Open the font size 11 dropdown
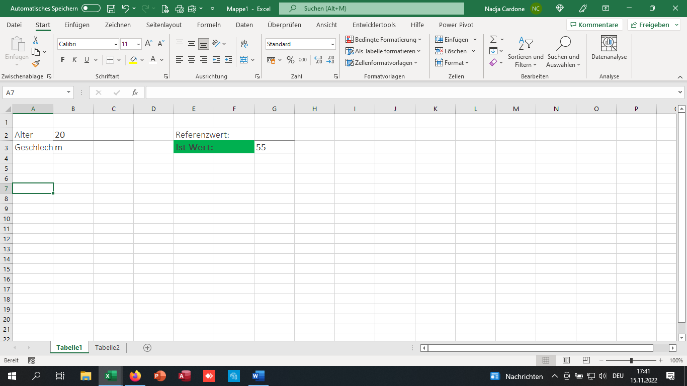The height and width of the screenshot is (386, 687). pos(138,44)
